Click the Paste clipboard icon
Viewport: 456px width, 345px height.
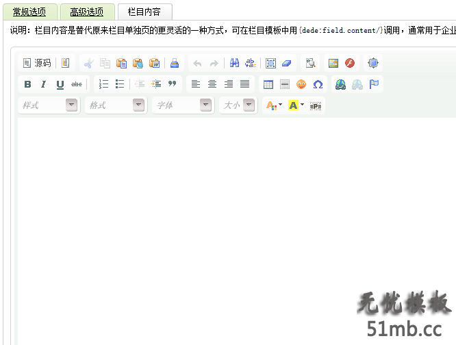point(121,63)
